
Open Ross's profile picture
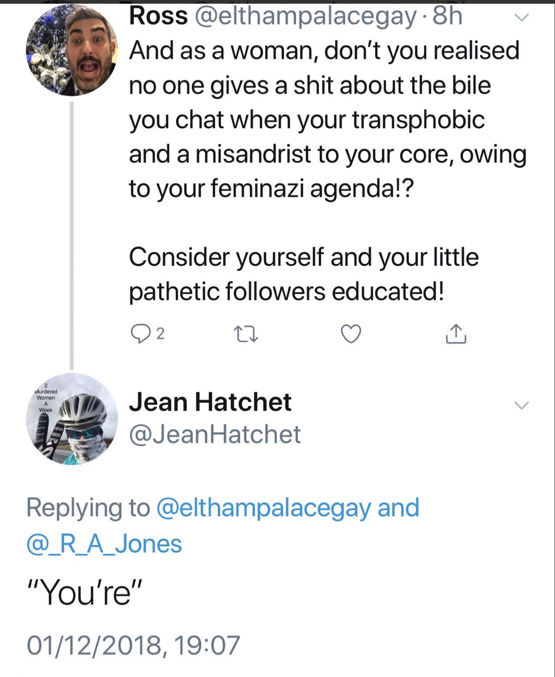pyautogui.click(x=72, y=50)
